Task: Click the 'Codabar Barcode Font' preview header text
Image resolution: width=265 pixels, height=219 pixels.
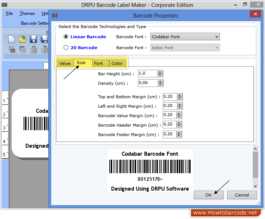Action: 150,154
